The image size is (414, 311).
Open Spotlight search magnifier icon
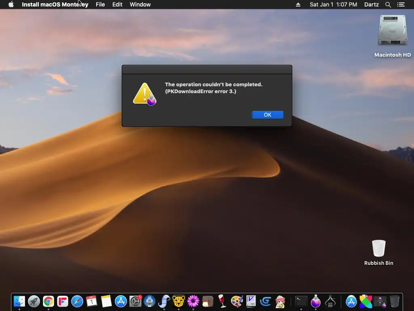click(388, 4)
